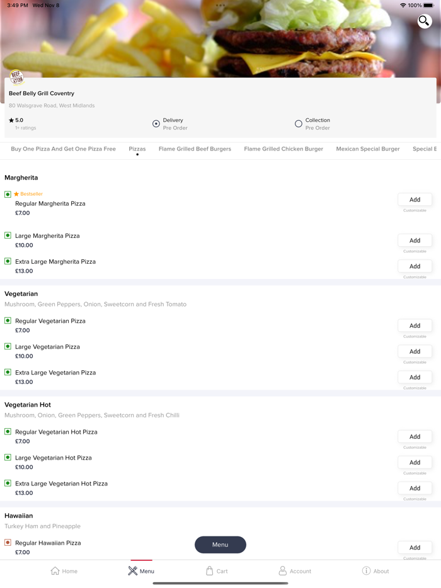This screenshot has width=441, height=588.
Task: Tap veg icon beside Extra Large Vegetarian Pizza
Action: 8,372
